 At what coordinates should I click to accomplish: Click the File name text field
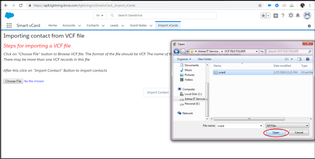[x=238, y=126]
